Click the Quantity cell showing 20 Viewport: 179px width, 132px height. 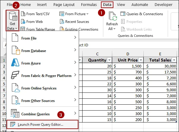click(x=97, y=66)
